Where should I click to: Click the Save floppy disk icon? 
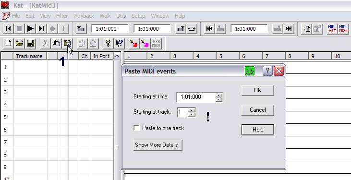(30, 43)
